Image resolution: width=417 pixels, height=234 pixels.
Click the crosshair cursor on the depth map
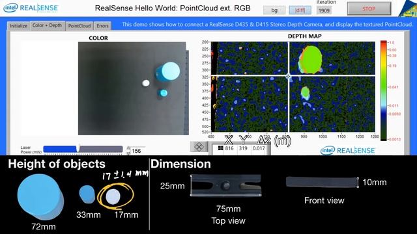[288, 77]
